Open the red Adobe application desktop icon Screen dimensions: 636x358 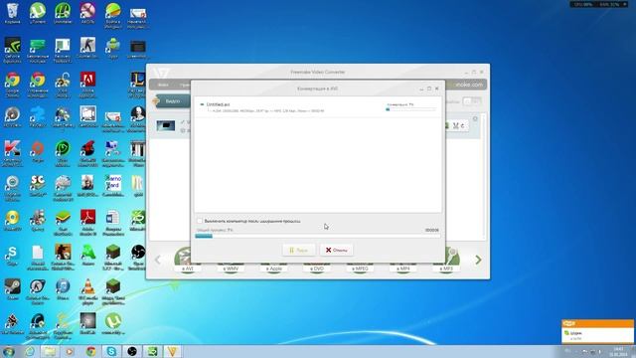88,85
